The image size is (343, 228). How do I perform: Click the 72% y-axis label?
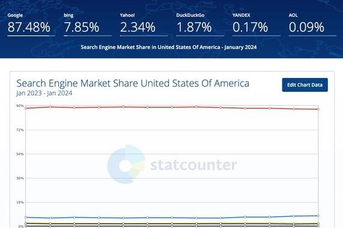(x=20, y=130)
